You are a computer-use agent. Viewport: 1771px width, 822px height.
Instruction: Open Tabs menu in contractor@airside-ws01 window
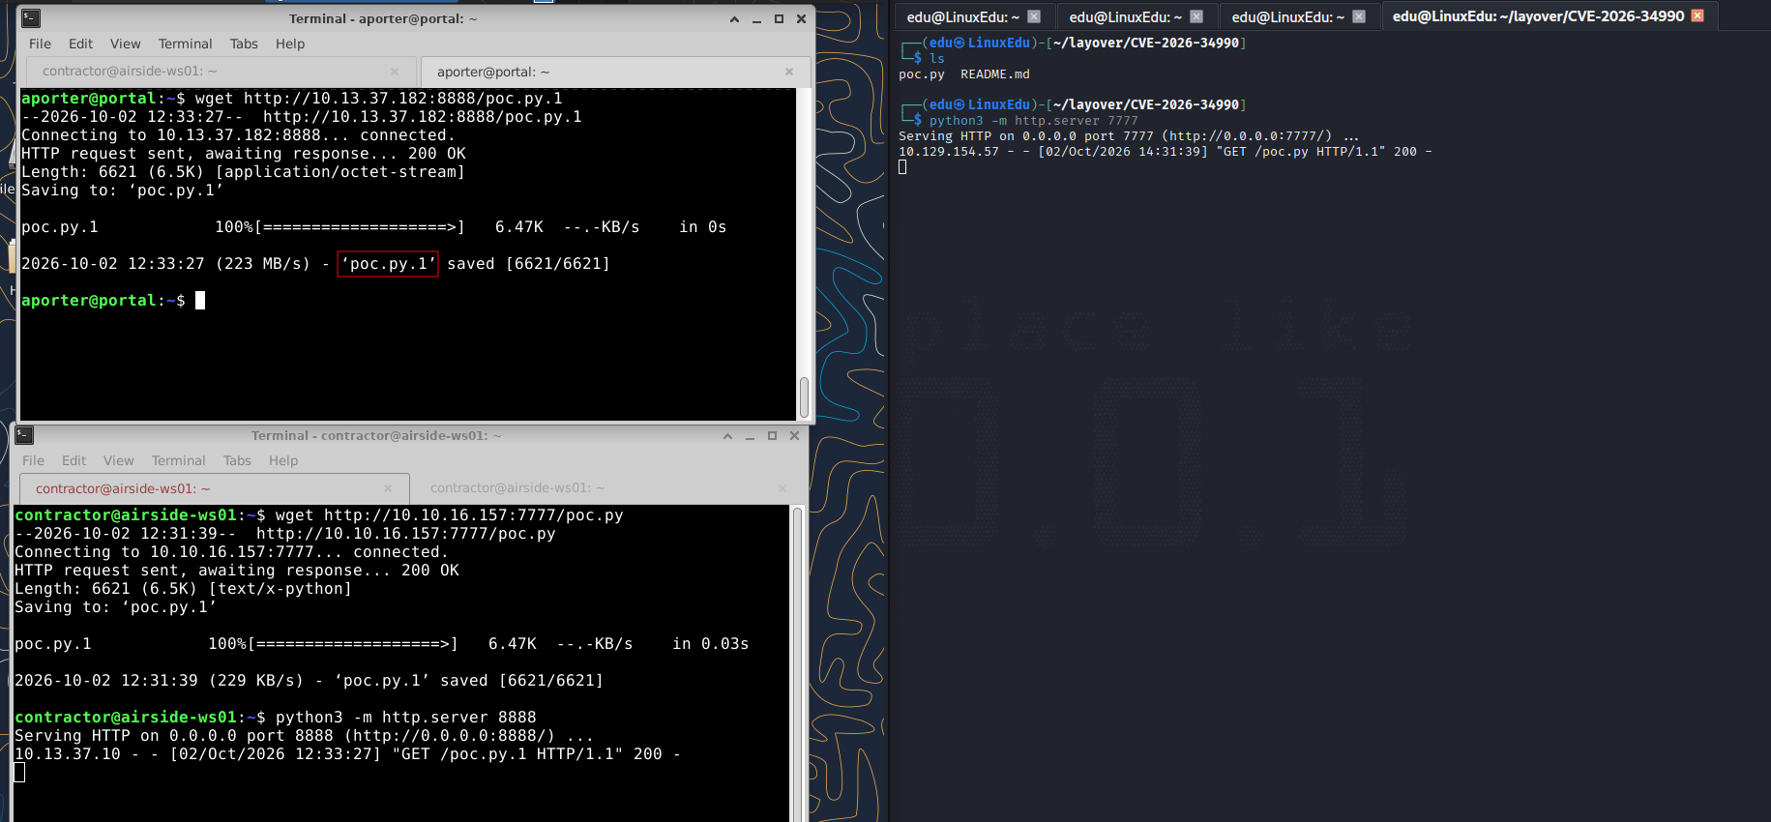tap(237, 460)
